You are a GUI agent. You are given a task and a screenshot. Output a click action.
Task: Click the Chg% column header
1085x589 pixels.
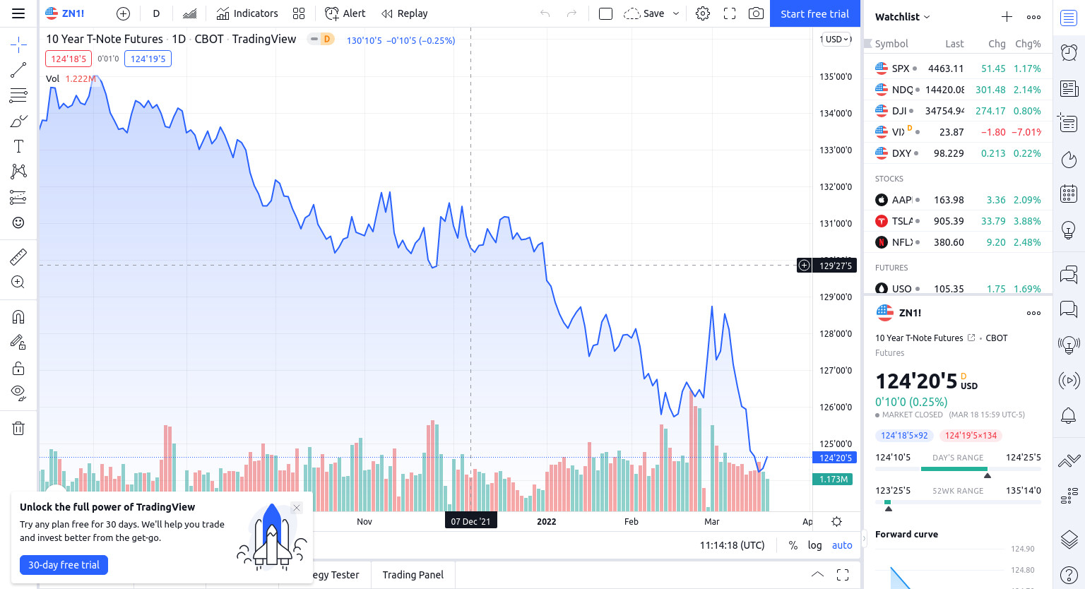coord(1028,44)
